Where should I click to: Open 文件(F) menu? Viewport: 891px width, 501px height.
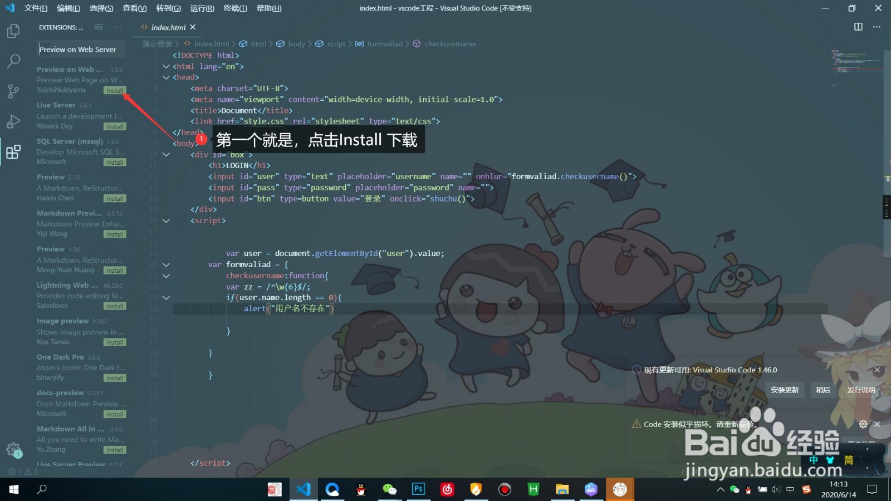36,8
